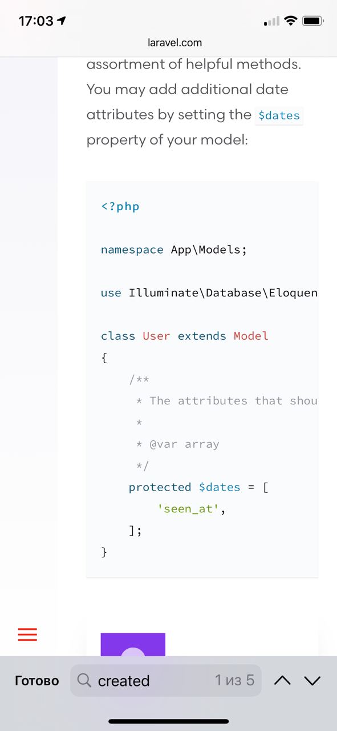Open the red hamburger menu icon
This screenshot has height=731, width=337.
click(27, 634)
